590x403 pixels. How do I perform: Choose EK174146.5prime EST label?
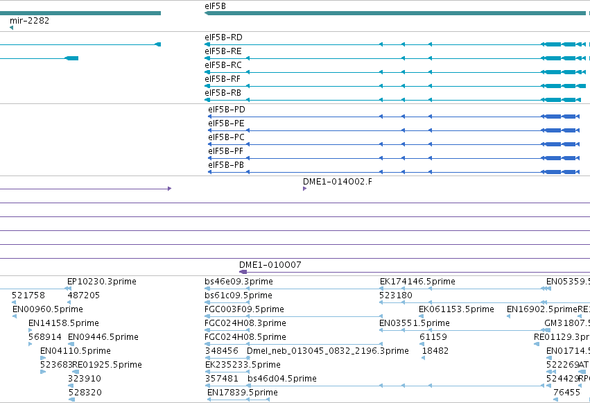click(x=417, y=282)
